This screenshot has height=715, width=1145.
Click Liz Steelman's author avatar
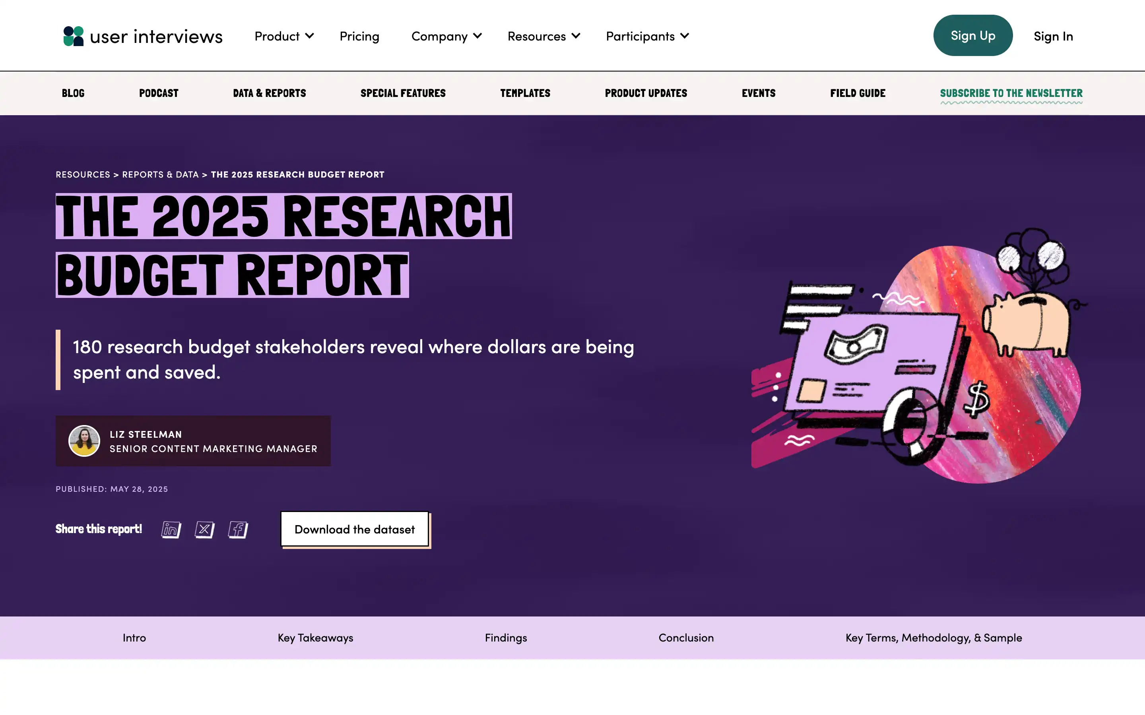pyautogui.click(x=84, y=441)
